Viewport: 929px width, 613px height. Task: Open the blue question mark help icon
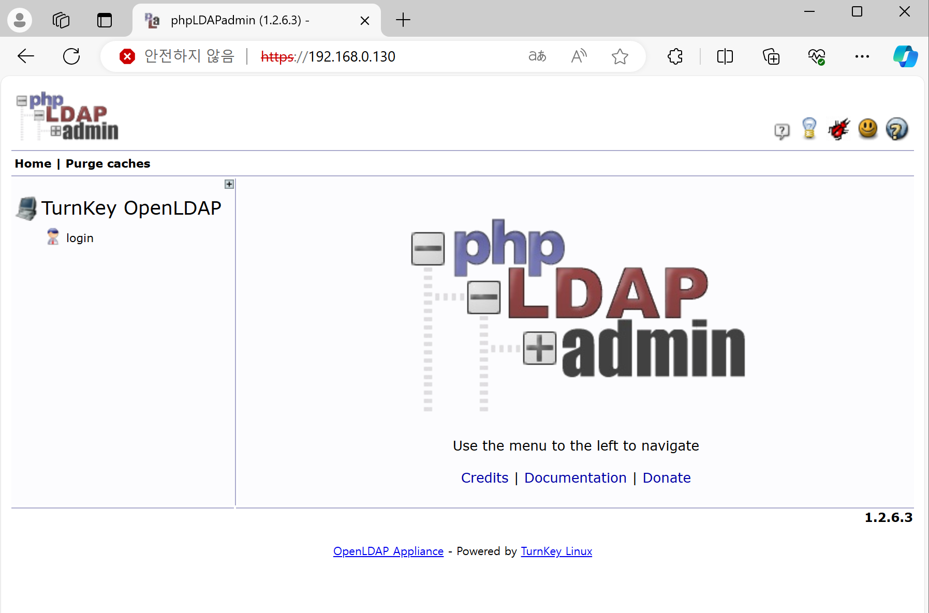tap(897, 129)
